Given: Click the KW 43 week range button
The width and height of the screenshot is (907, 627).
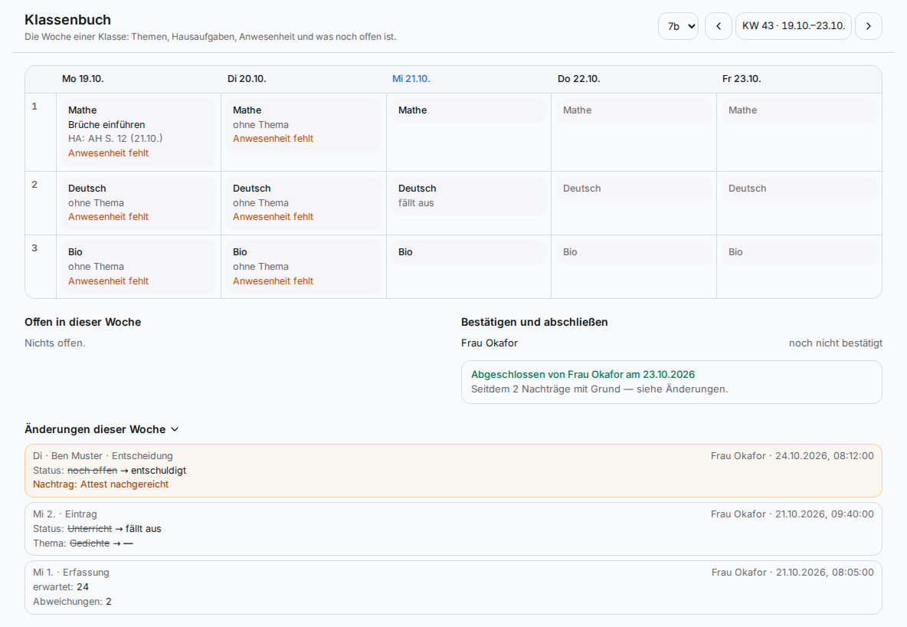Looking at the screenshot, I should [793, 26].
